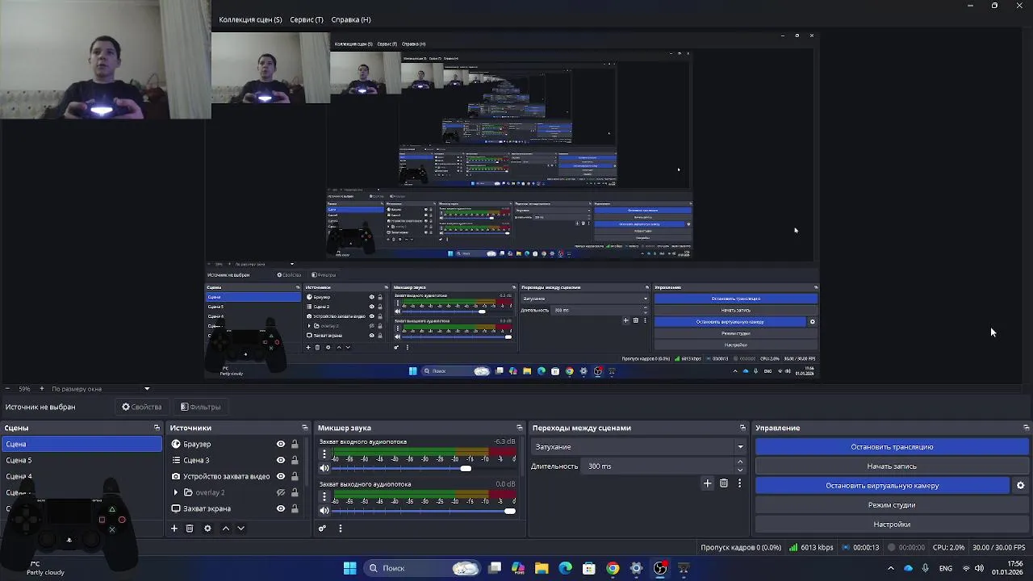
Task: Undock the Controls panel
Action: click(x=1026, y=428)
